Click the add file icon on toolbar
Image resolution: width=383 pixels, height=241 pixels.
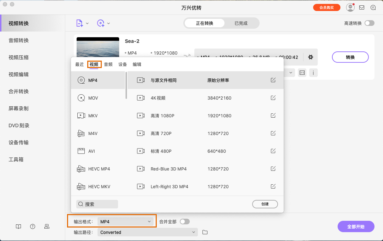pos(79,23)
